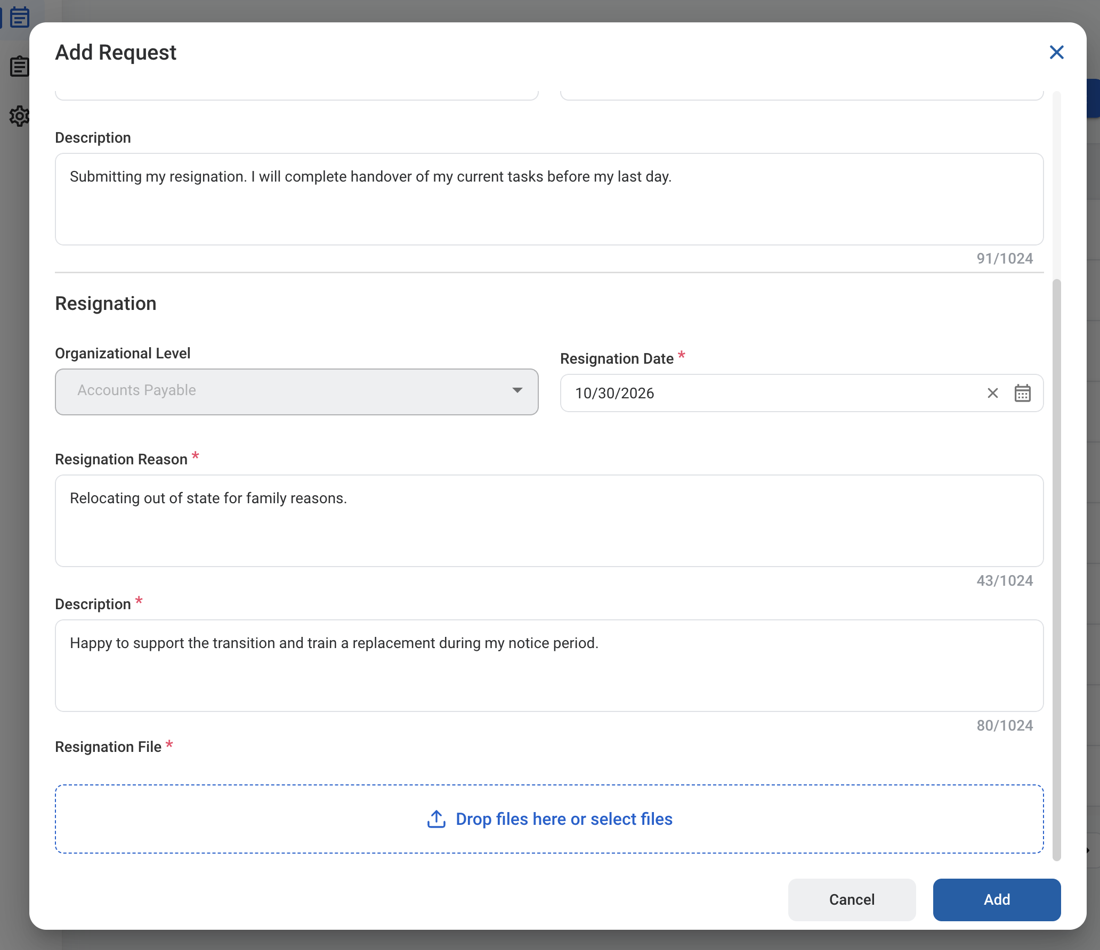Expand the Organizational Level dropdown arrow
Screen dimensions: 1100x950
[517, 390]
